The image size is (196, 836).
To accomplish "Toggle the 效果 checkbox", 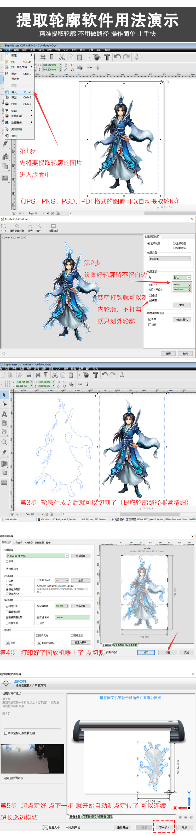I will pyautogui.click(x=150, y=325).
